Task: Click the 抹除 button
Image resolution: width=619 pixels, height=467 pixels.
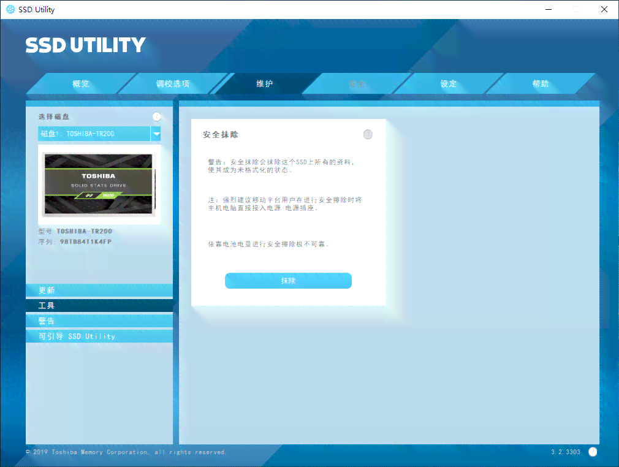Action: (x=288, y=281)
